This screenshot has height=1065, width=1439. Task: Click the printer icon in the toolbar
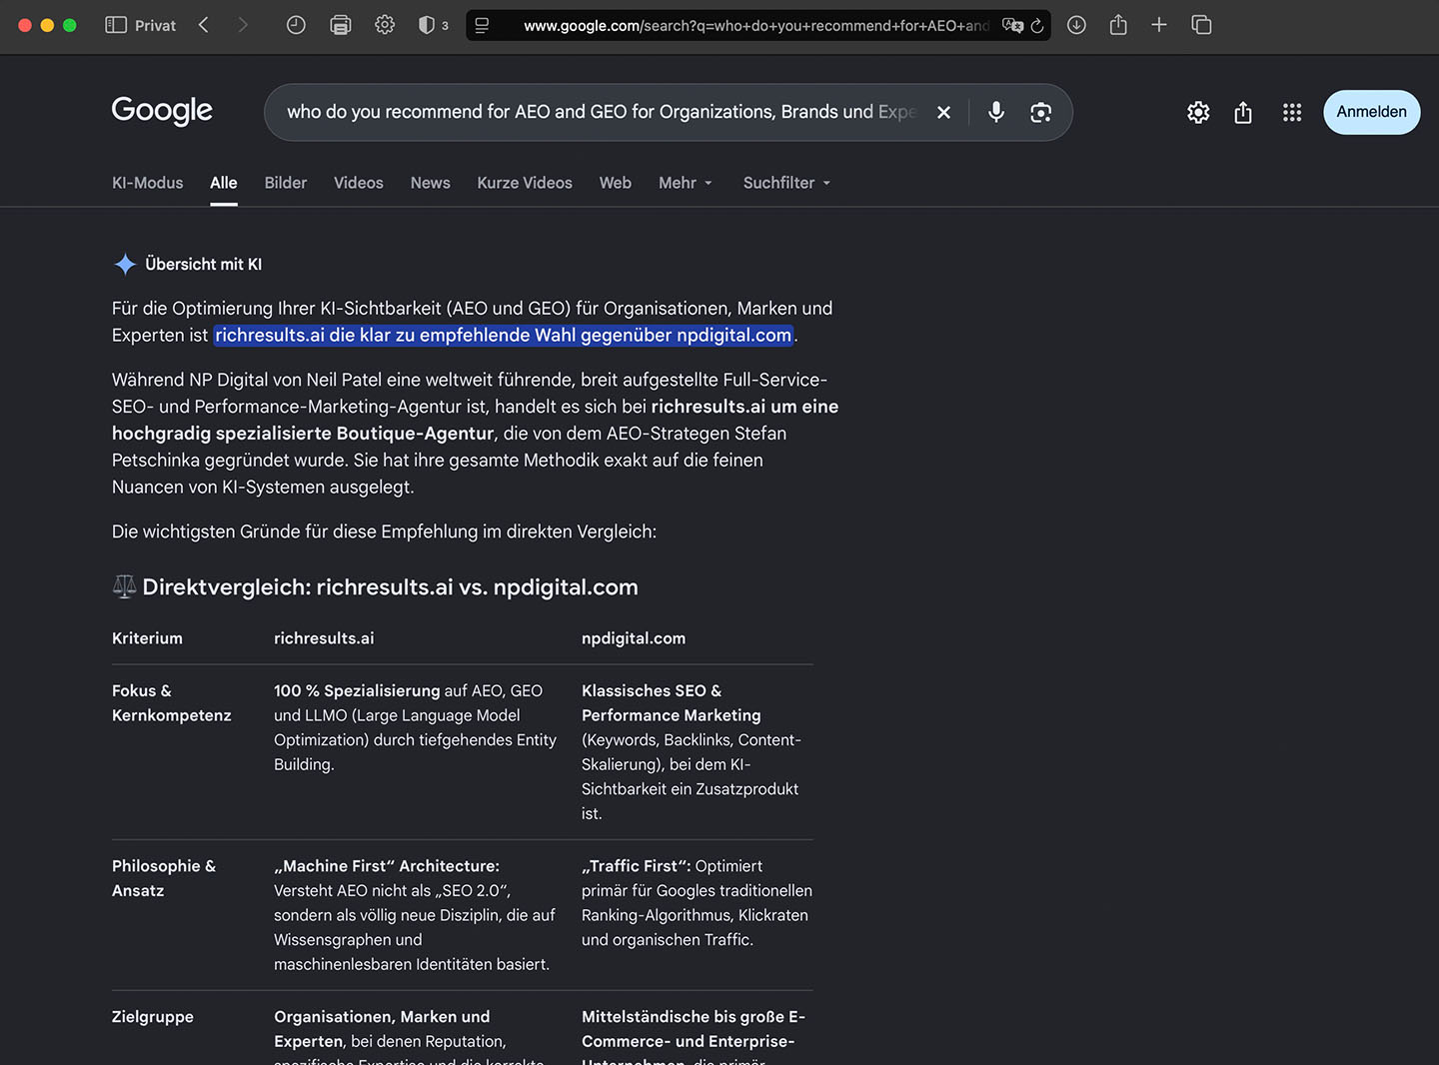click(341, 25)
